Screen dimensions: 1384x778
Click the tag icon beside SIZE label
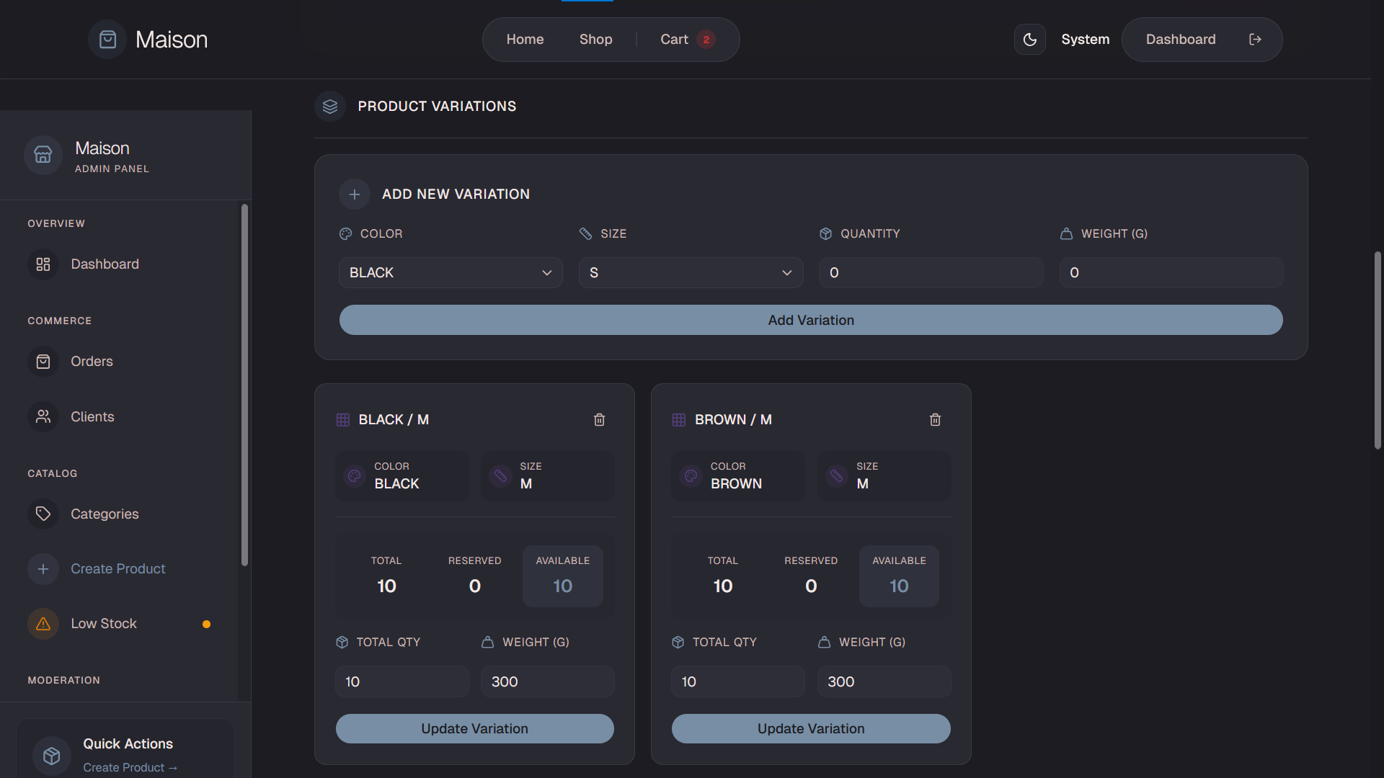coord(585,234)
